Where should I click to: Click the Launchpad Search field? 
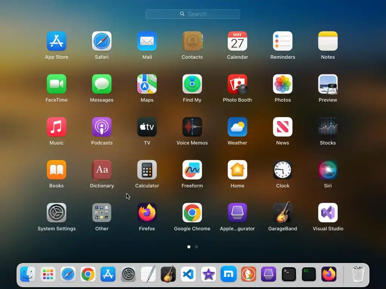coord(193,14)
